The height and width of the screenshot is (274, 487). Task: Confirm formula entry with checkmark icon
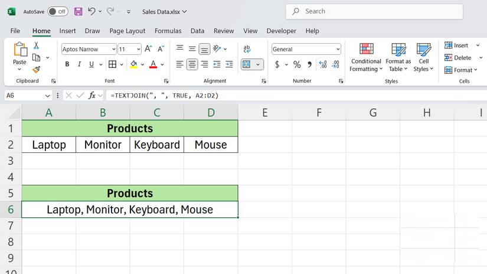(80, 96)
